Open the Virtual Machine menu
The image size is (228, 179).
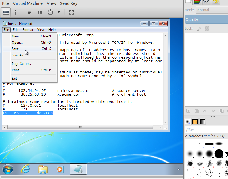coord(28,3)
